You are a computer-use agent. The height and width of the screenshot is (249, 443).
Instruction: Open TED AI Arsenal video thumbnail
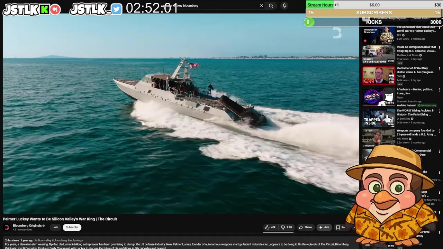pos(379,34)
